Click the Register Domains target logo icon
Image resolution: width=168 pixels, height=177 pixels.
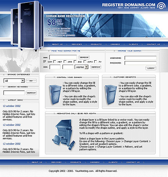[161, 6]
